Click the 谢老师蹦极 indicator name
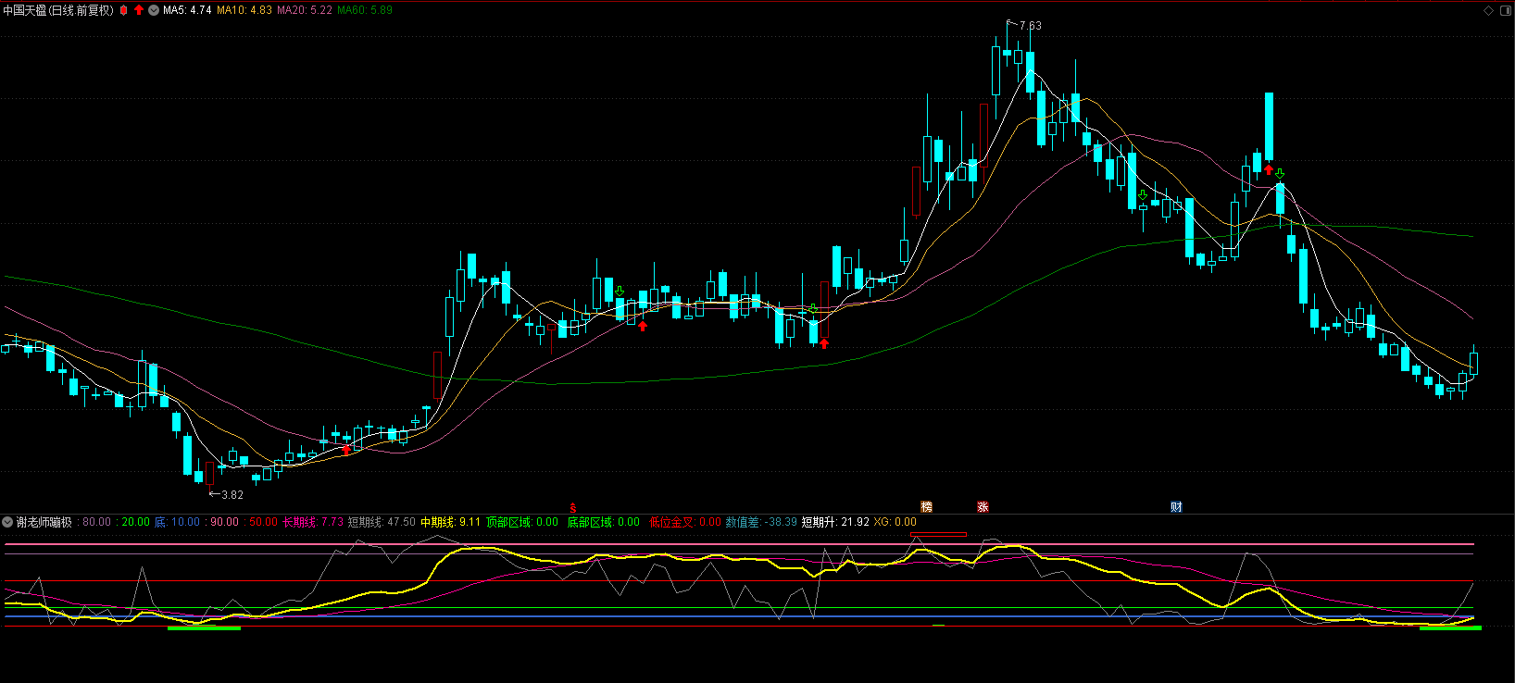The height and width of the screenshot is (683, 1515). [44, 522]
